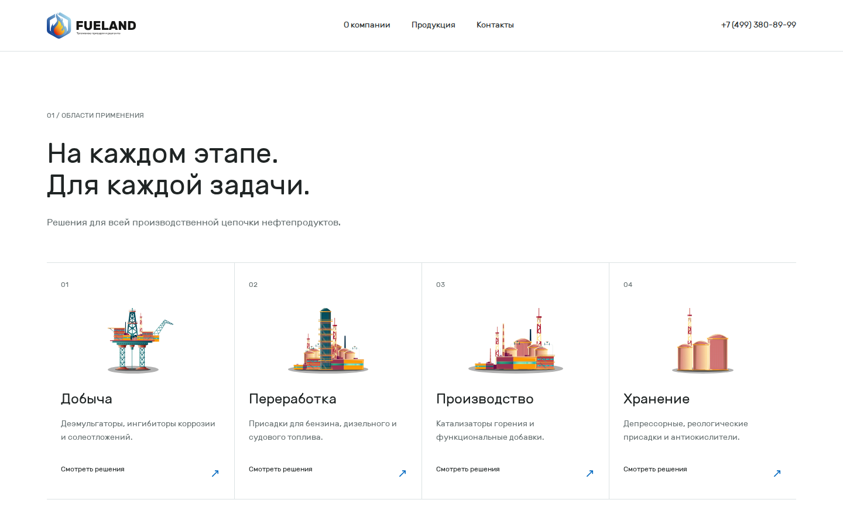Click the refinery tower illustration in Переработка
The image size is (843, 527).
click(328, 340)
